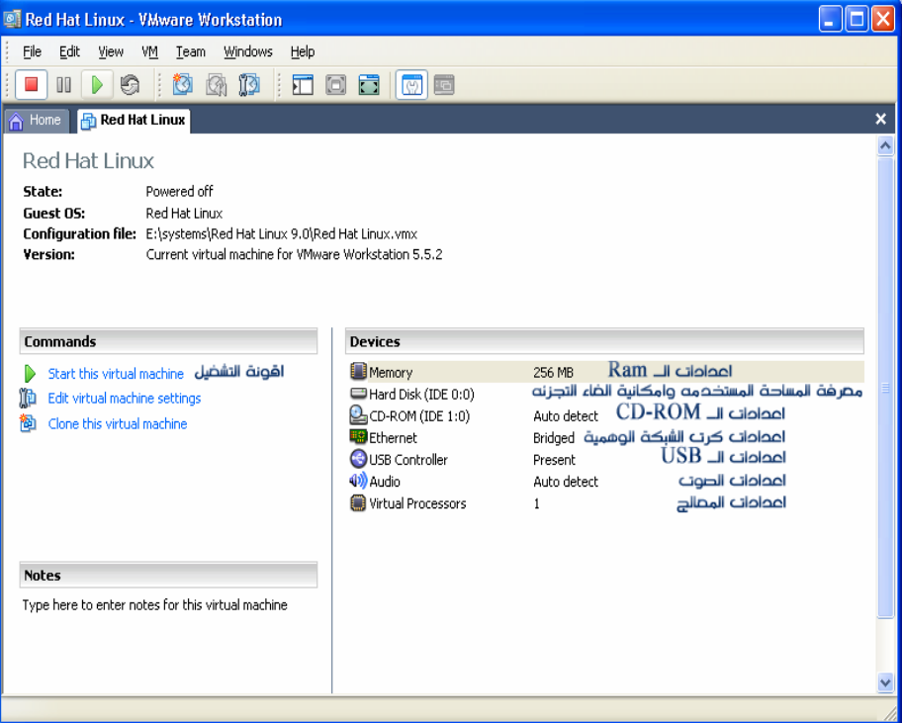Toggle the sidebar view toolbar icon
902x723 pixels.
(303, 85)
